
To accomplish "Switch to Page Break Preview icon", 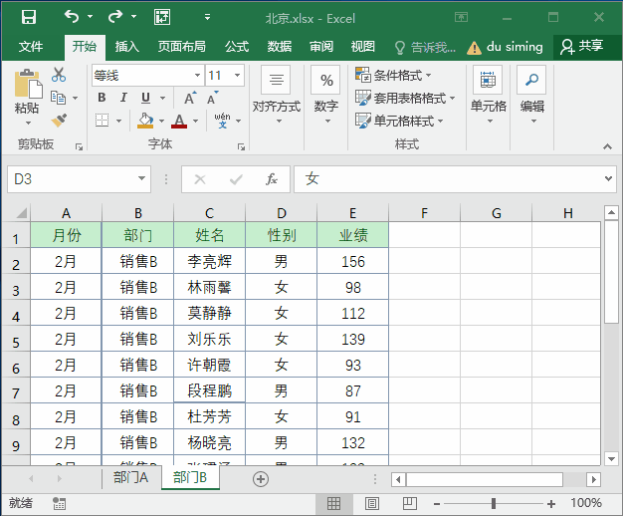I will pos(410,504).
